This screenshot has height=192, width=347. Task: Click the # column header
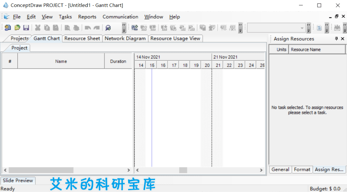click(x=10, y=61)
